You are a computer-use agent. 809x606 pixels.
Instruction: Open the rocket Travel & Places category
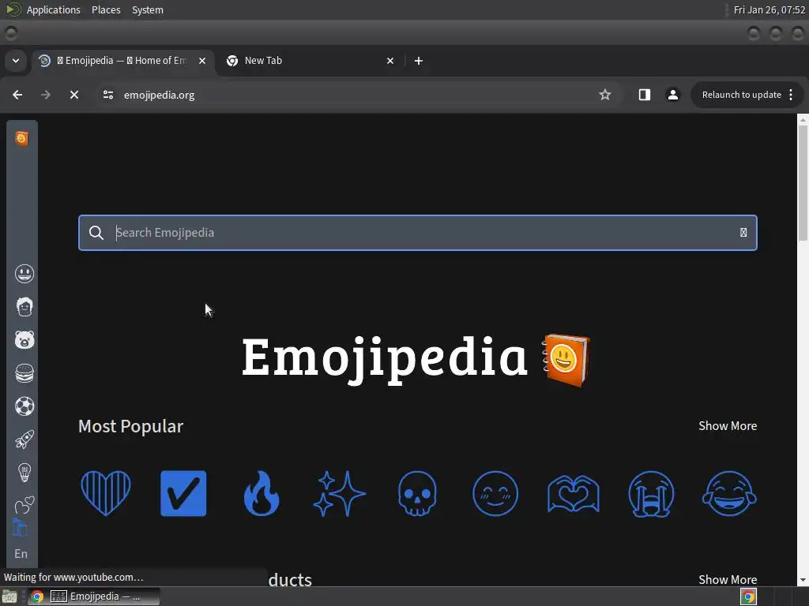[x=24, y=440]
